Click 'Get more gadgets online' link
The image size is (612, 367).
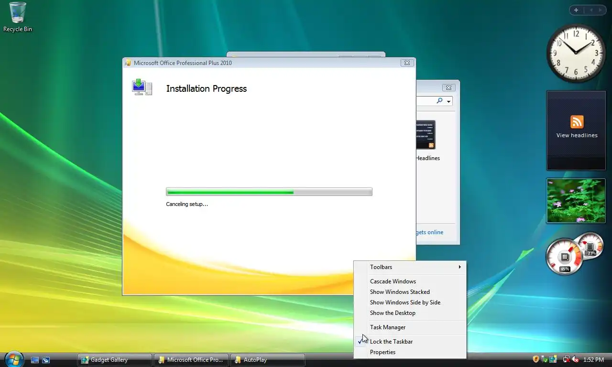point(429,232)
